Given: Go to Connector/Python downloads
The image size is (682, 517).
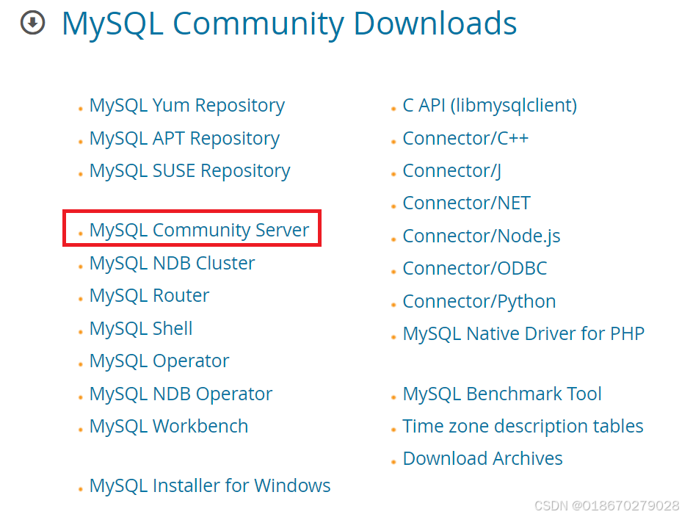Looking at the screenshot, I should click(479, 302).
